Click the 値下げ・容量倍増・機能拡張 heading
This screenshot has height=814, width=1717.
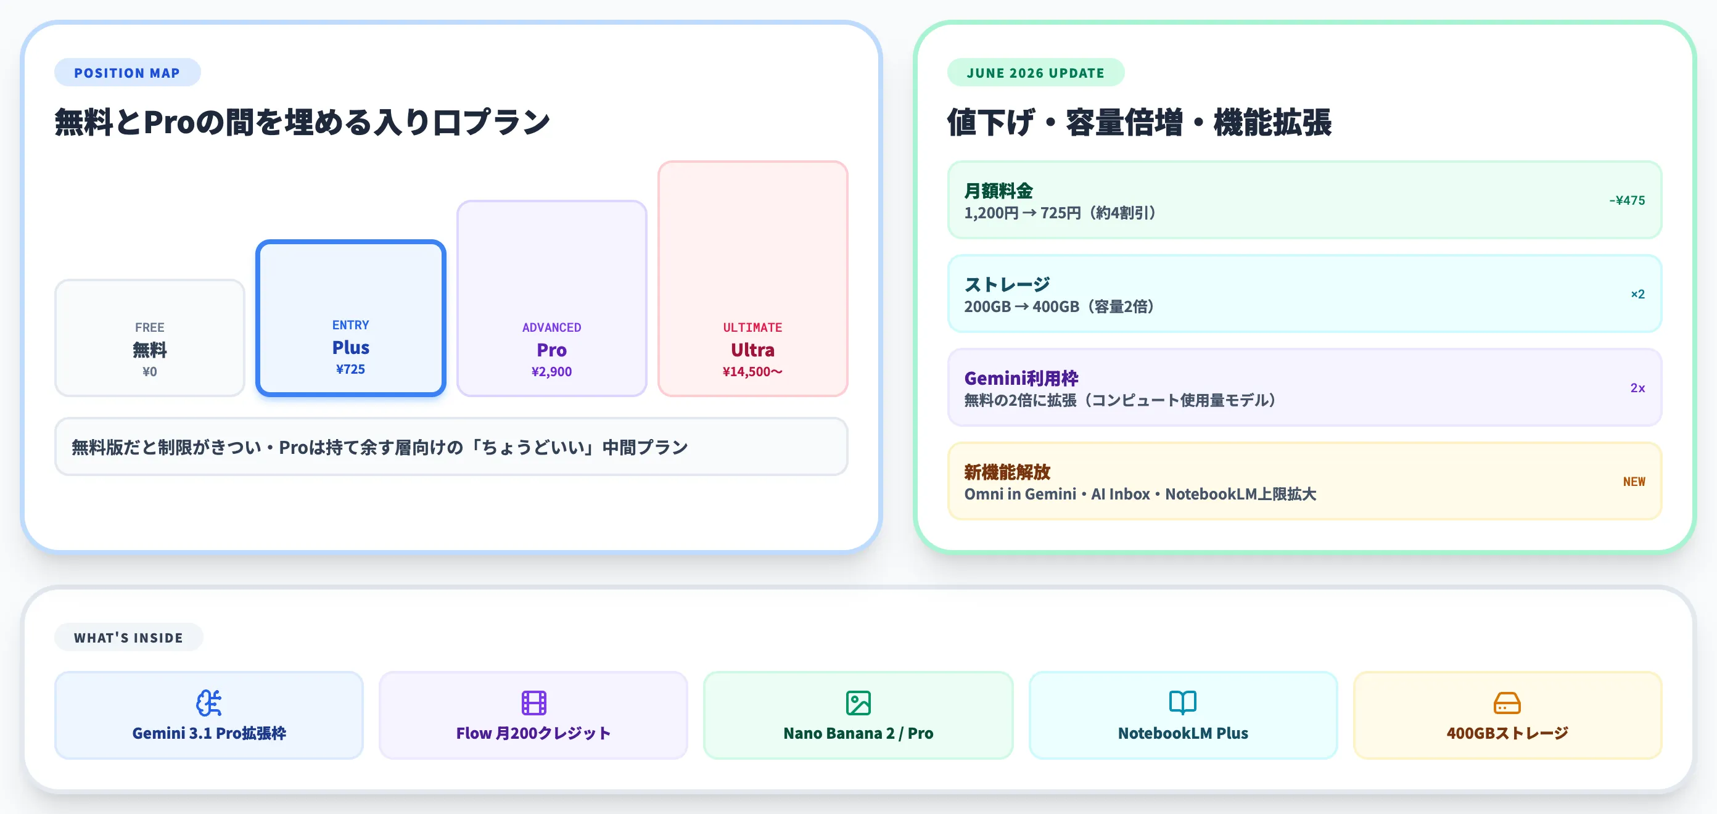[x=1139, y=123]
